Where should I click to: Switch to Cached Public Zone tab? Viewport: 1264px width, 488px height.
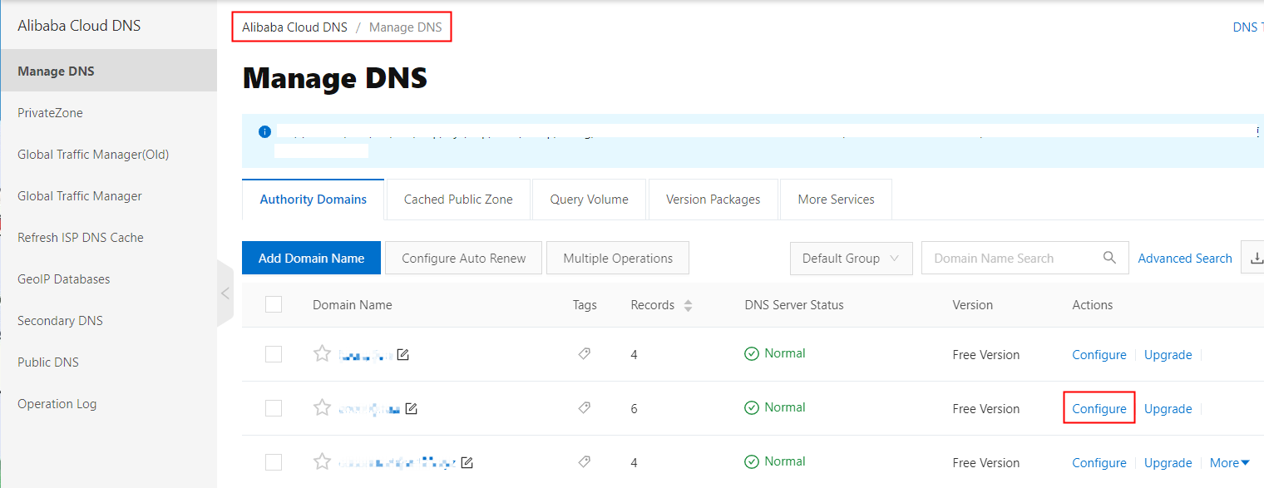coord(458,200)
